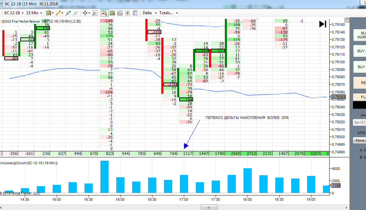Image resolution: width=366 pixels, height=210 pixels.
Task: Click cumulative delta cell 236
Action: click(42, 154)
